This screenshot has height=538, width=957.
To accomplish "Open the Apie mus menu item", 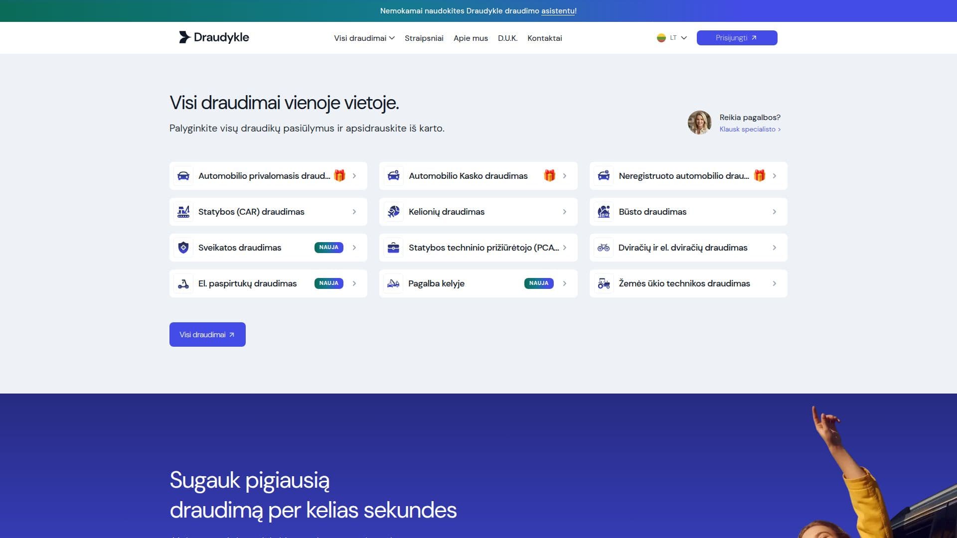I will (471, 38).
